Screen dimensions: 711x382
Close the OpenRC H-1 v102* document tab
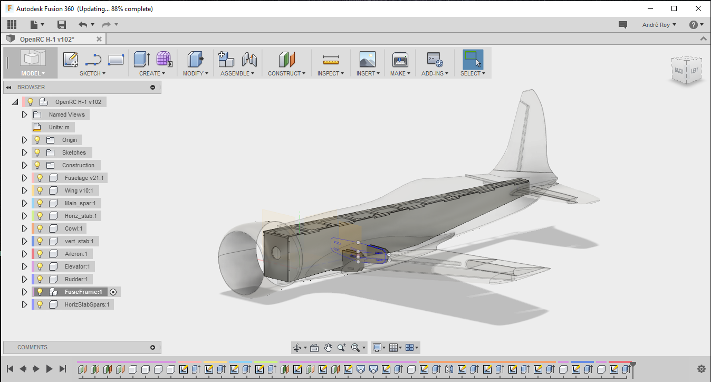click(x=99, y=39)
